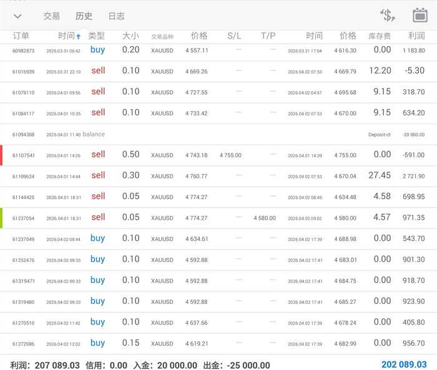Expand the top-left chevron dropdown

(17, 16)
